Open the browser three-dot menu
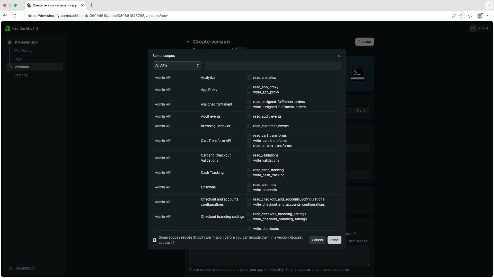Screen dimensions: 494x278 (489, 16)
